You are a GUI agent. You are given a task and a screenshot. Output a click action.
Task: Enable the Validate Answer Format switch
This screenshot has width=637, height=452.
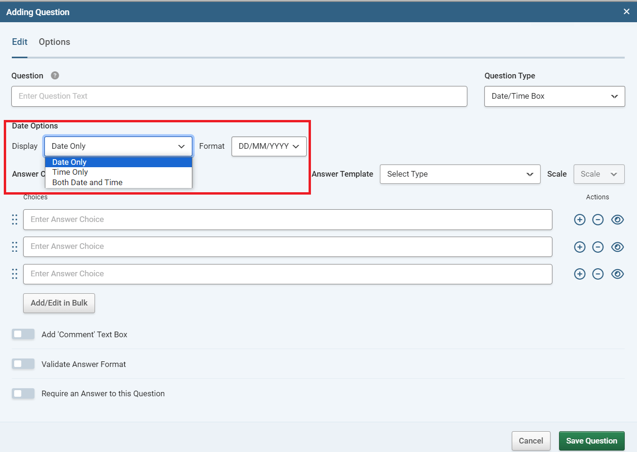pyautogui.click(x=23, y=364)
